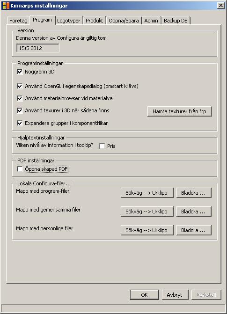Toggle Använd texurer i 3D checkbox
227x314 pixels.
[x=20, y=110]
